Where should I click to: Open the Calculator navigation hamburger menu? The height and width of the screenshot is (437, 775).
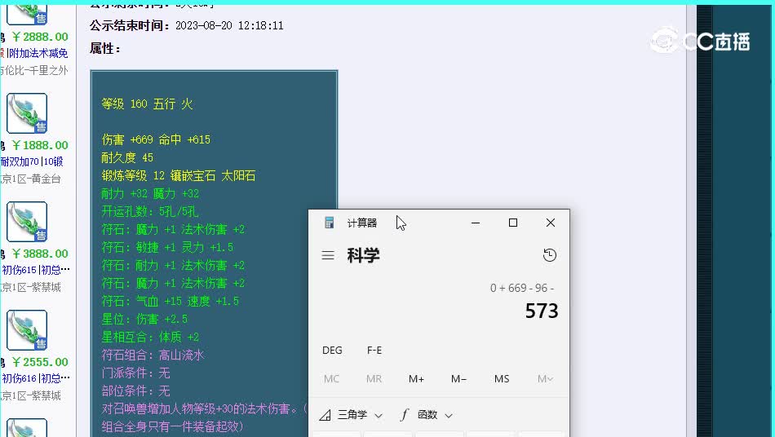tap(328, 255)
